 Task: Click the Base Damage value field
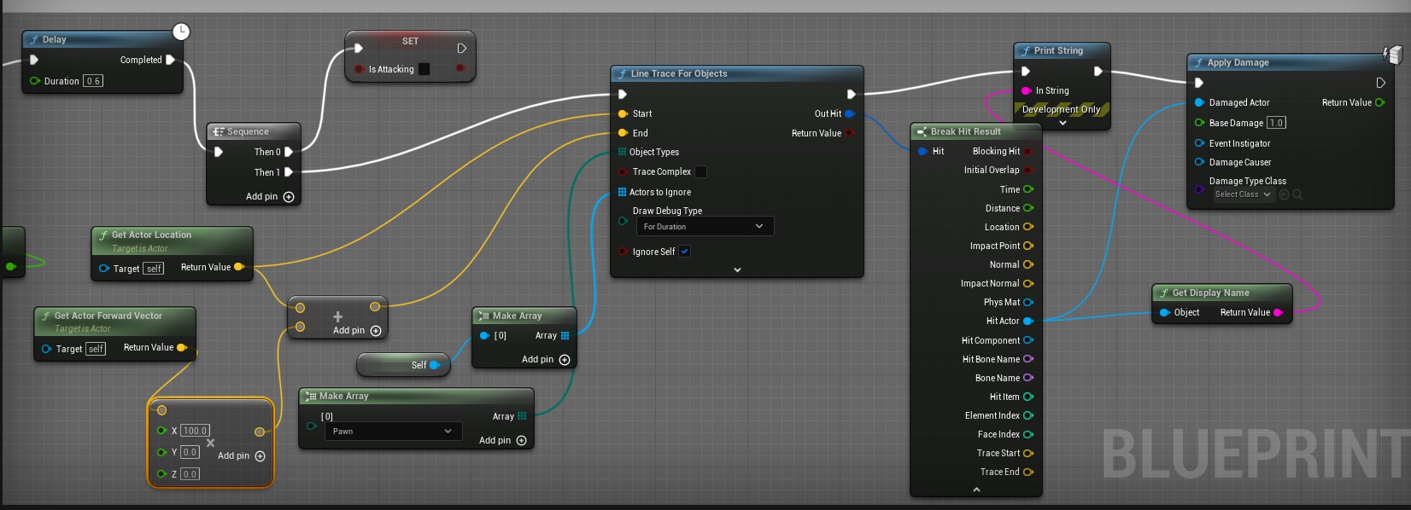(1276, 123)
